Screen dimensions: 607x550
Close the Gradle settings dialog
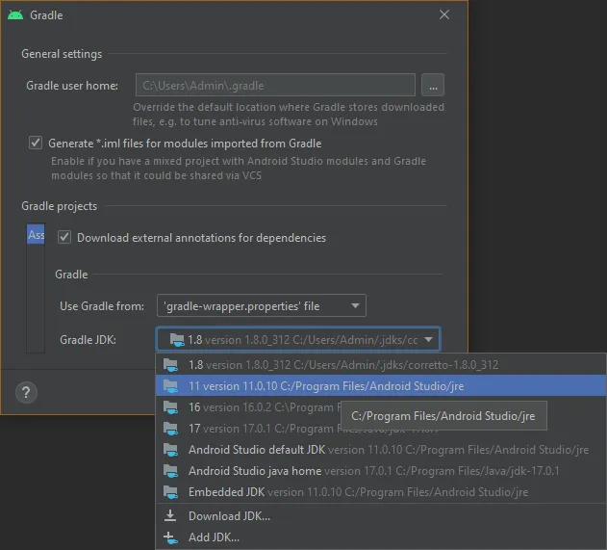[444, 14]
